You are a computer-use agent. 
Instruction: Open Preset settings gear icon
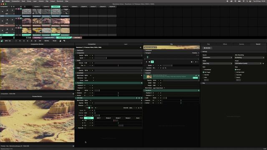tap(263, 63)
